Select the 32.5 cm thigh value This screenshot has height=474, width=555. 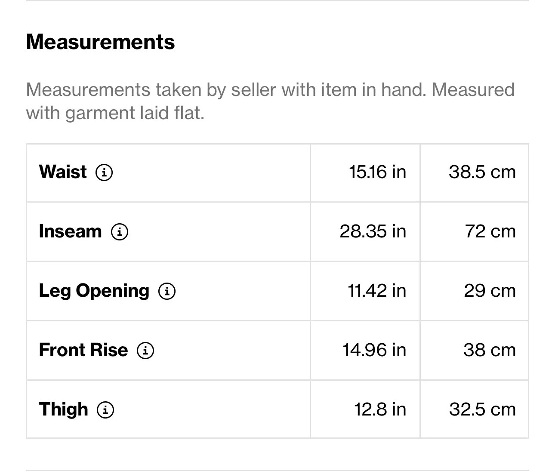coord(482,409)
